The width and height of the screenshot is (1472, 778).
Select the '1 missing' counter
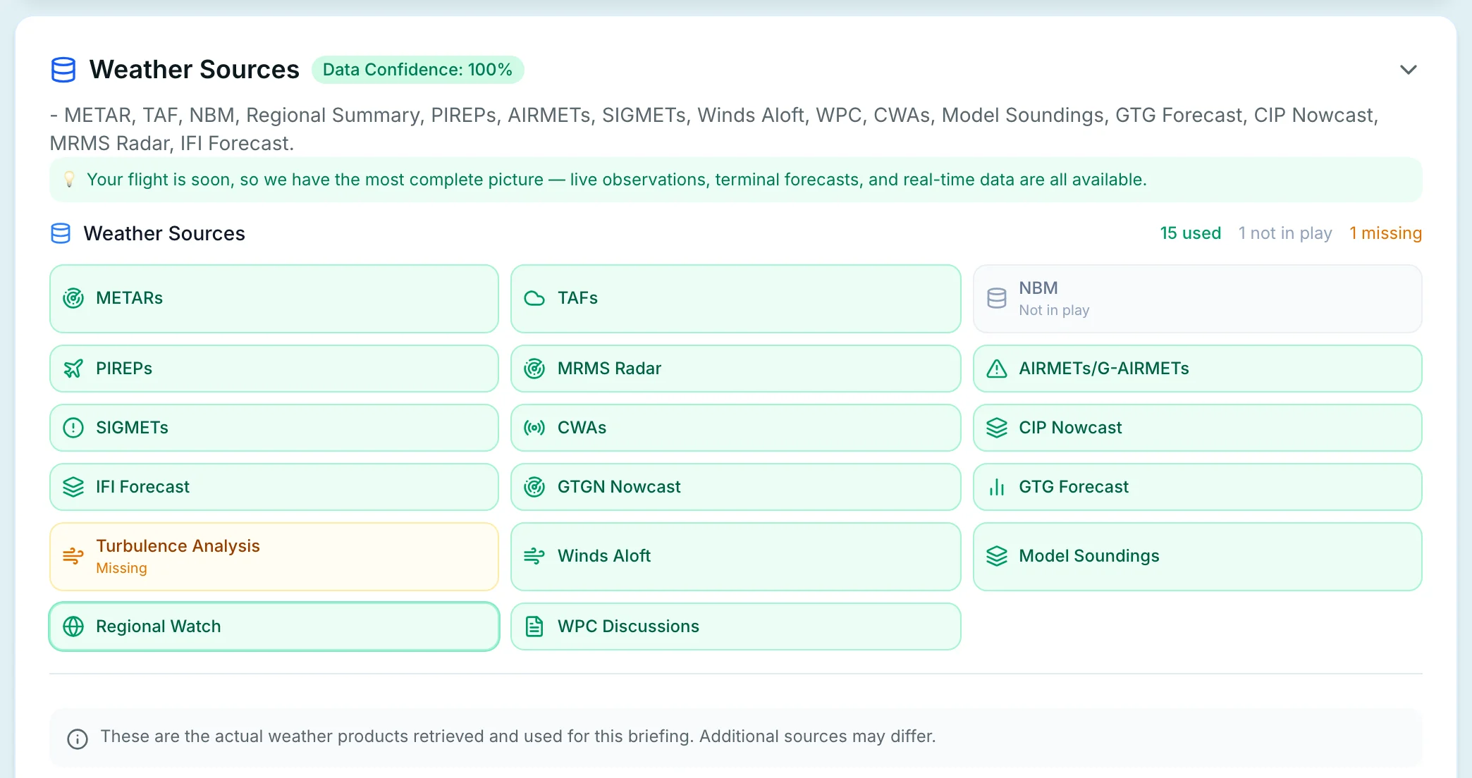pos(1385,233)
